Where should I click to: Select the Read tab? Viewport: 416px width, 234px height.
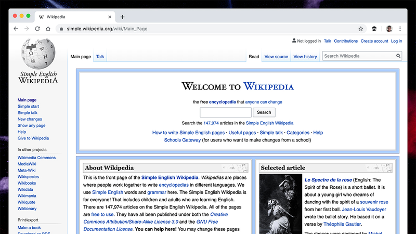254,57
